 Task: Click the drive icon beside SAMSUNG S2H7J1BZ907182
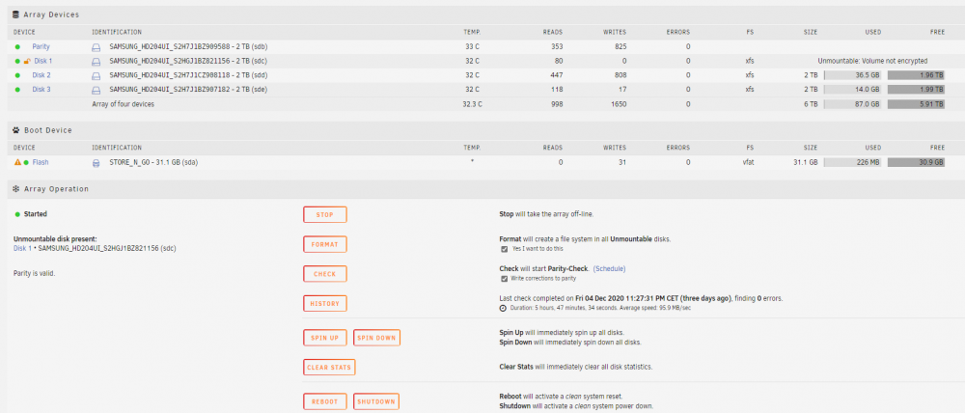(x=96, y=90)
